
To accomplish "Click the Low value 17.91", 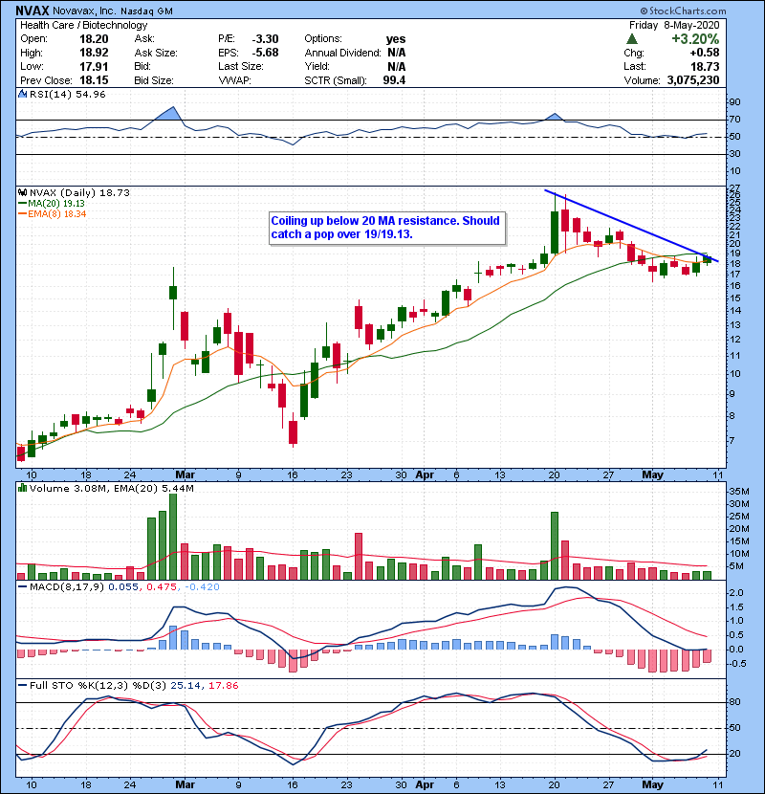I will (94, 66).
